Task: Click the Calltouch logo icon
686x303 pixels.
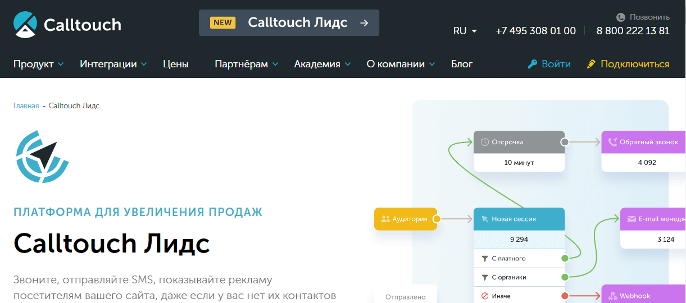Action: coord(25,25)
